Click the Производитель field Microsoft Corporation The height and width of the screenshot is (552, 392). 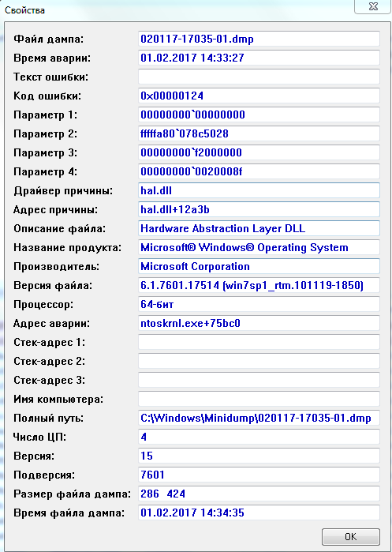click(x=259, y=266)
